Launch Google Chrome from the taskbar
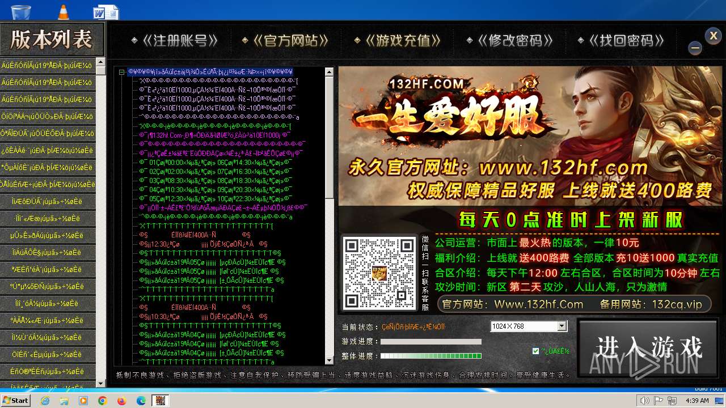 coord(103,401)
